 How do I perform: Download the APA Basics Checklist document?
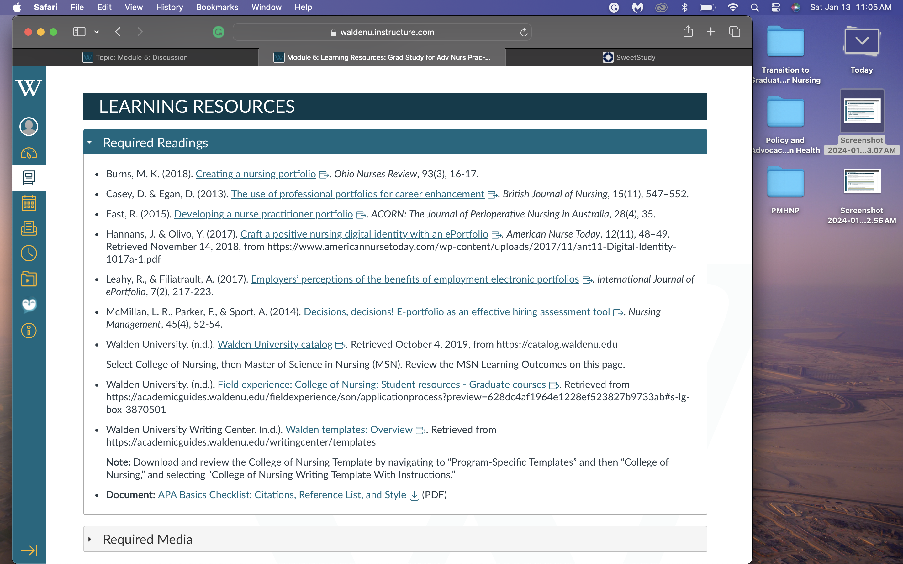click(281, 495)
